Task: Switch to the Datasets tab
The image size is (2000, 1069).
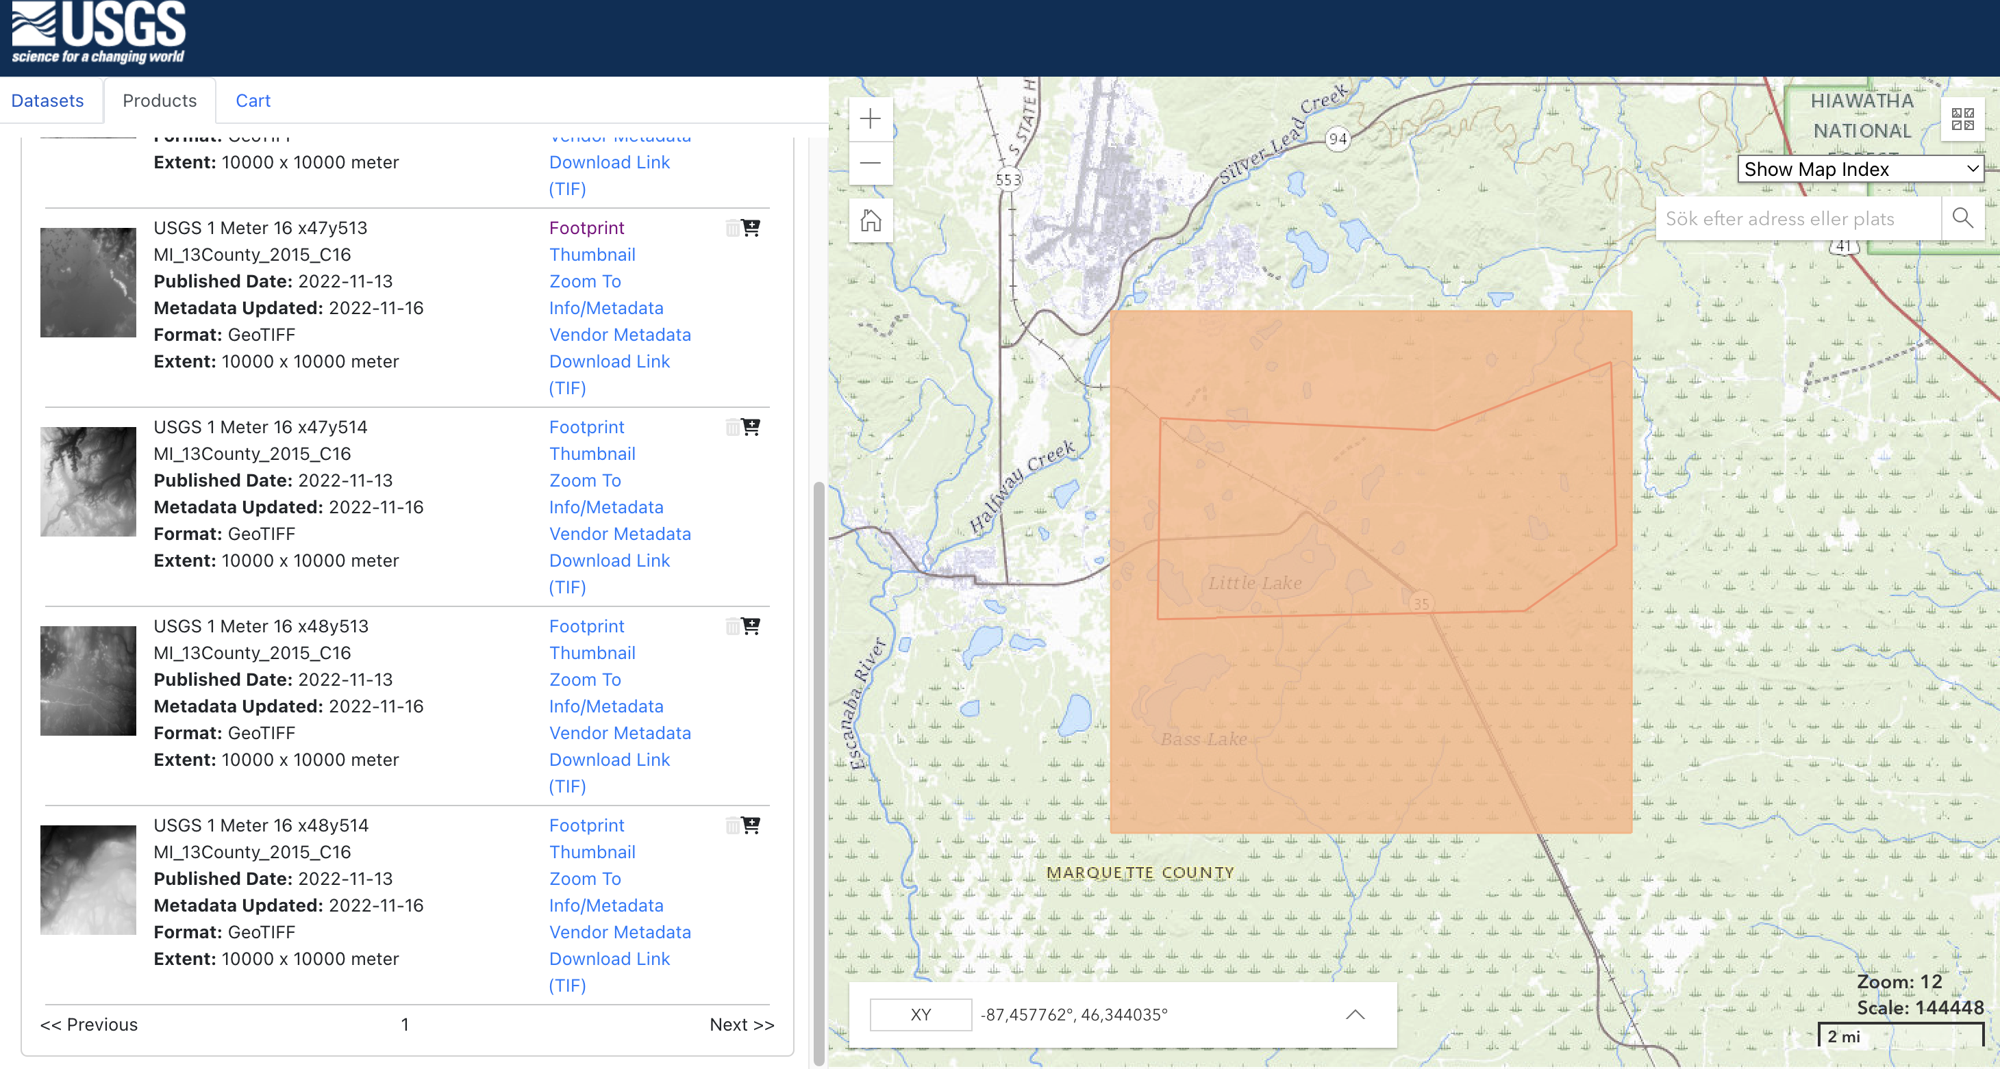Action: (x=47, y=101)
